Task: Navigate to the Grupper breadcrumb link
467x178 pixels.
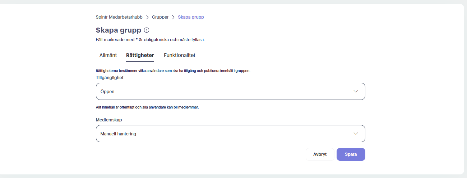Action: click(160, 17)
